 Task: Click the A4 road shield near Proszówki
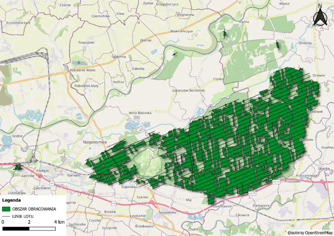275,182
